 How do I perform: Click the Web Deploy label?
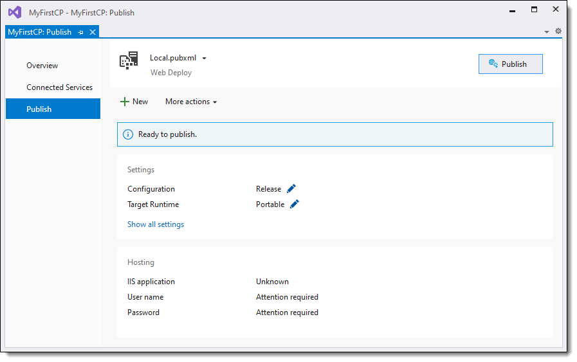(171, 73)
